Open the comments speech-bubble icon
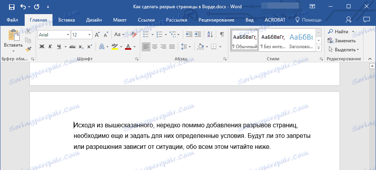Screen dimensions: 376x170 [366, 20]
